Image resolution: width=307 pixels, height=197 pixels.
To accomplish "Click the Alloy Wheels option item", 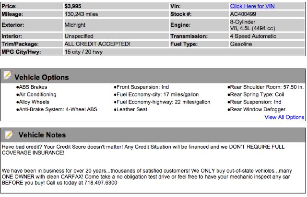I will point(35,102).
